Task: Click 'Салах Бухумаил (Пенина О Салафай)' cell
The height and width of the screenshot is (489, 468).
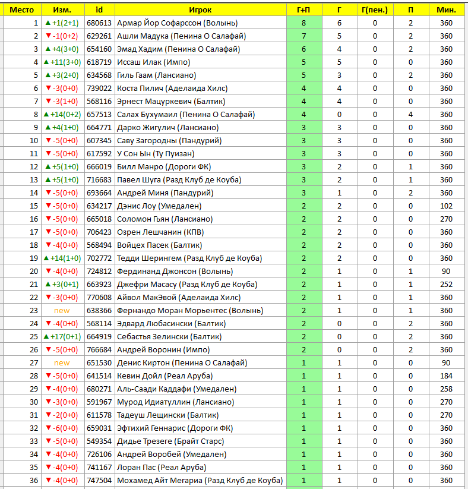Action: coord(201,115)
